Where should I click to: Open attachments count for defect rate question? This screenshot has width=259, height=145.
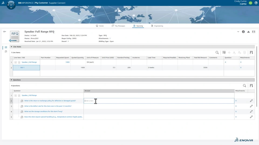236,106
